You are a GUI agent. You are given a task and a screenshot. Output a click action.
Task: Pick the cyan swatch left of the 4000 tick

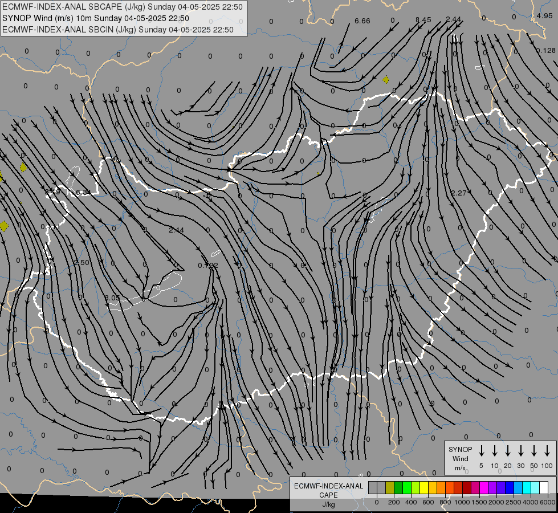point(526,488)
